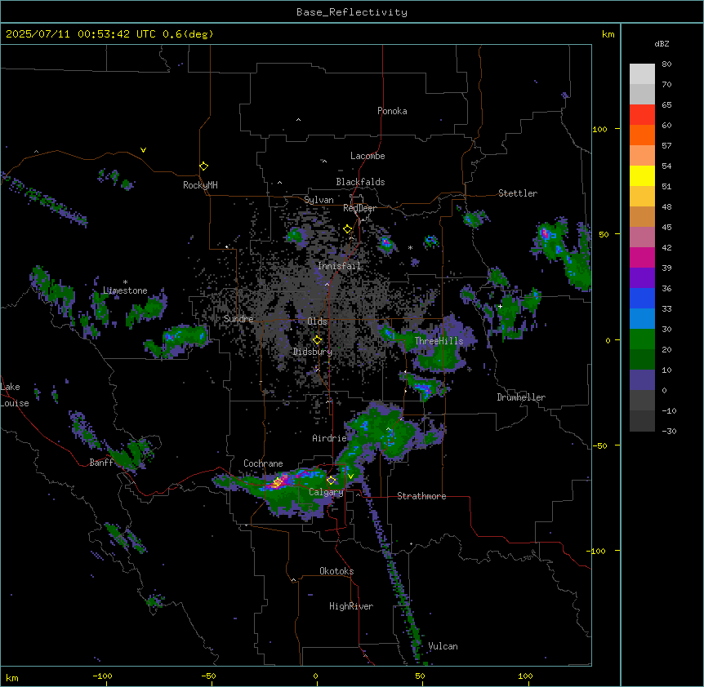Click the Airdrie city label

click(330, 438)
